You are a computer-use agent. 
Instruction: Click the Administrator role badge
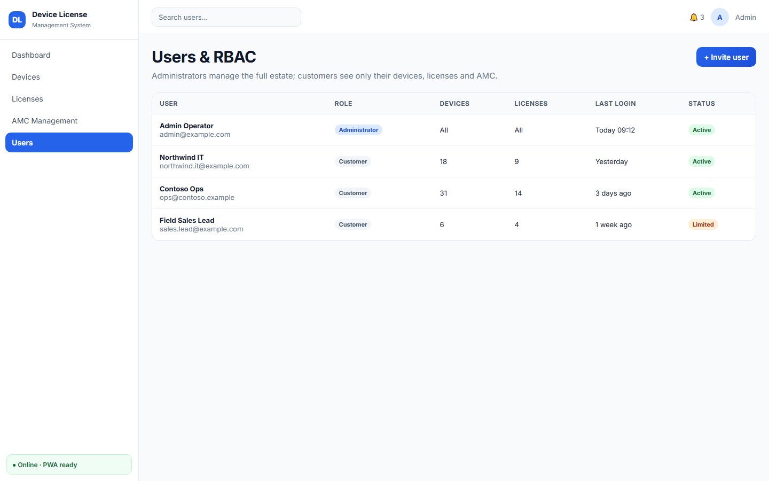[358, 130]
